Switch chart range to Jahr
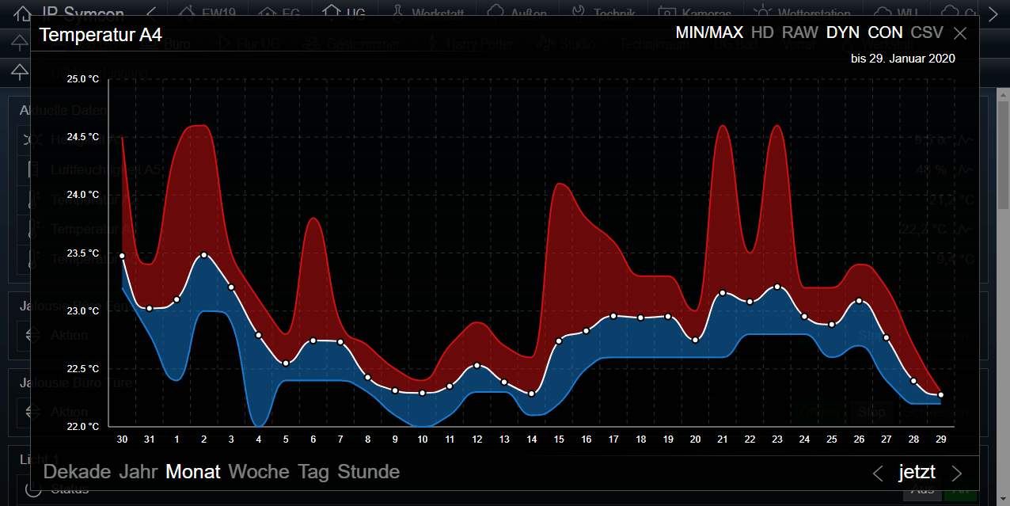The width and height of the screenshot is (1010, 506). pyautogui.click(x=139, y=472)
